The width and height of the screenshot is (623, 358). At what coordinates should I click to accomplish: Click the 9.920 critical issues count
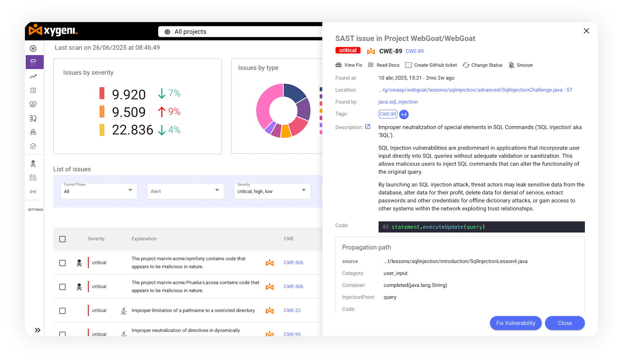click(129, 94)
